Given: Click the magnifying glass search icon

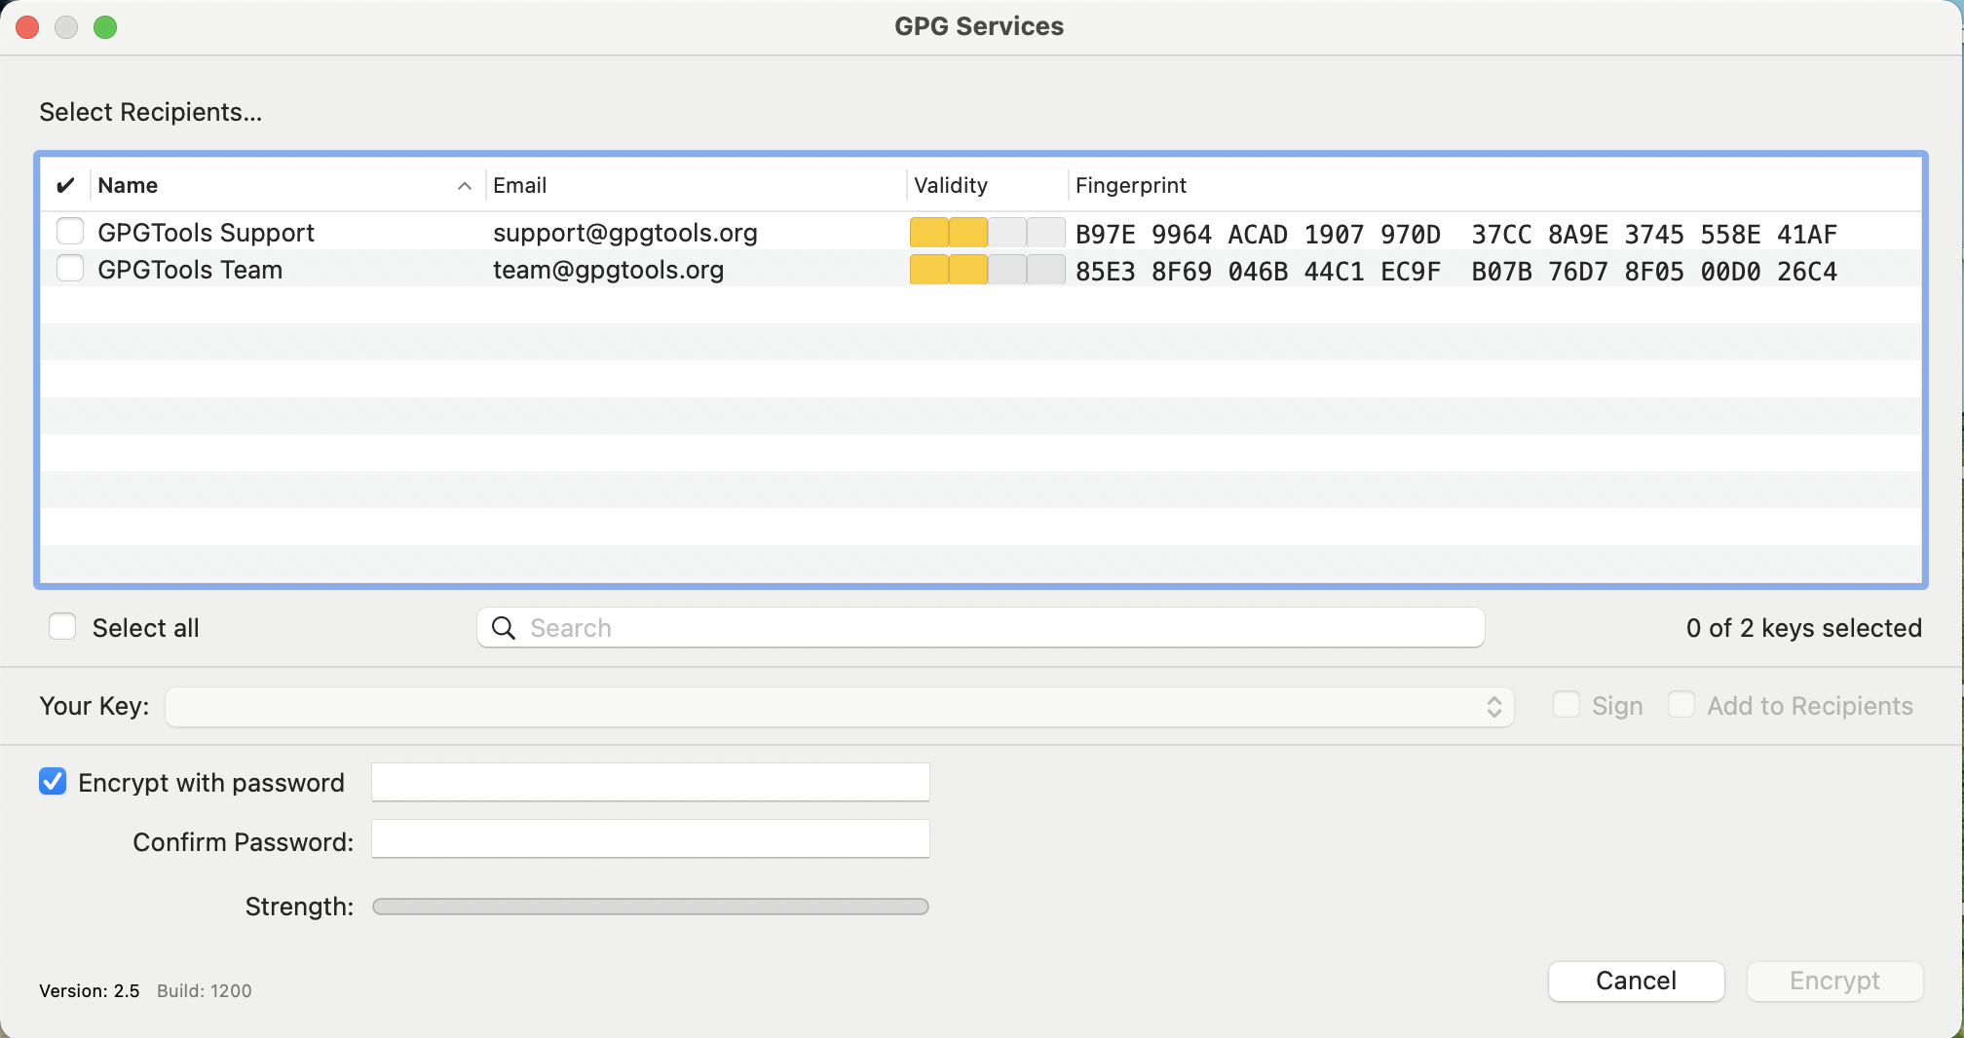Looking at the screenshot, I should pos(504,628).
